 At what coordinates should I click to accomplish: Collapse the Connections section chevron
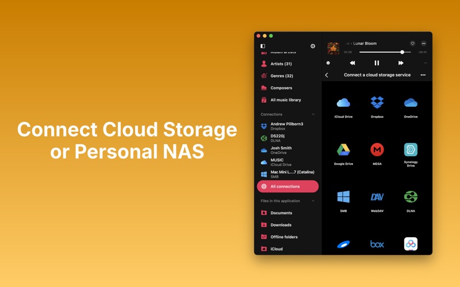(x=313, y=114)
